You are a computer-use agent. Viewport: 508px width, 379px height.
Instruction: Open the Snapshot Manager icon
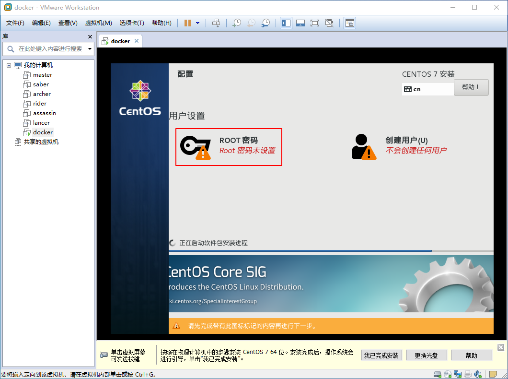pyautogui.click(x=266, y=23)
